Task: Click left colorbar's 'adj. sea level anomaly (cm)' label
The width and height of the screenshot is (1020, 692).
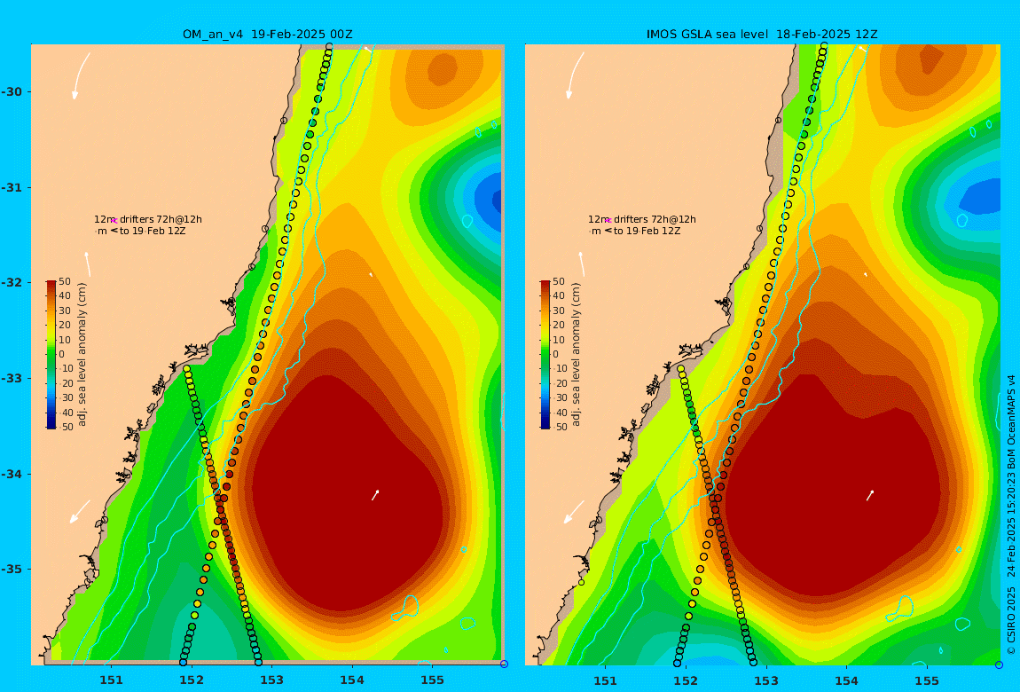Action: coord(82,355)
